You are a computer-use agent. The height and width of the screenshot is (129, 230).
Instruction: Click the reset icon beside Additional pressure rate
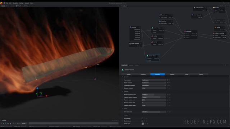tap(168, 95)
